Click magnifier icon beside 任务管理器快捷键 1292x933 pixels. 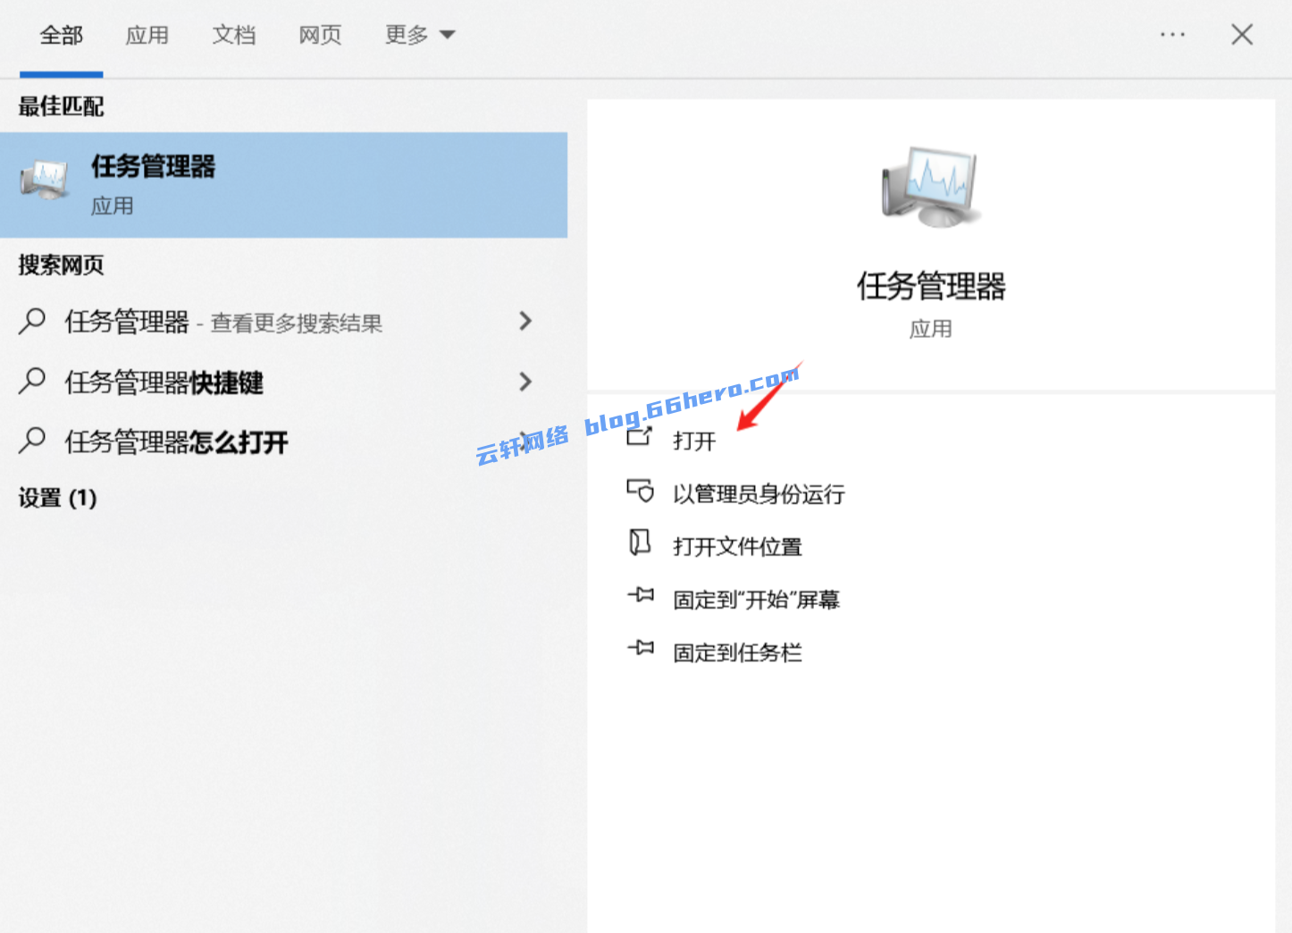pos(32,382)
